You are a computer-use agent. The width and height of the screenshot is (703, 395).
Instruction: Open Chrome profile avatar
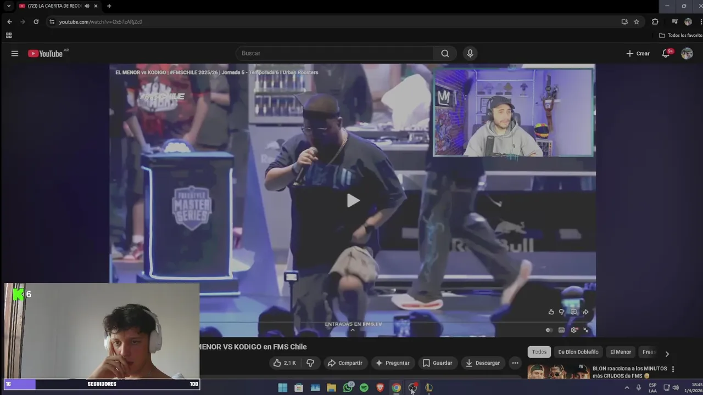(x=688, y=21)
